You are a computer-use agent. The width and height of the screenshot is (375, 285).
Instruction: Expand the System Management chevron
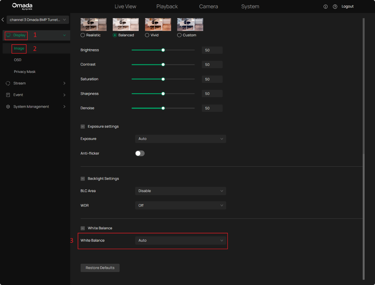64,107
